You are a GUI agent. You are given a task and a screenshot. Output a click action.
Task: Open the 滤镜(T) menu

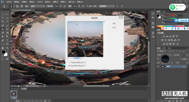point(55,2)
